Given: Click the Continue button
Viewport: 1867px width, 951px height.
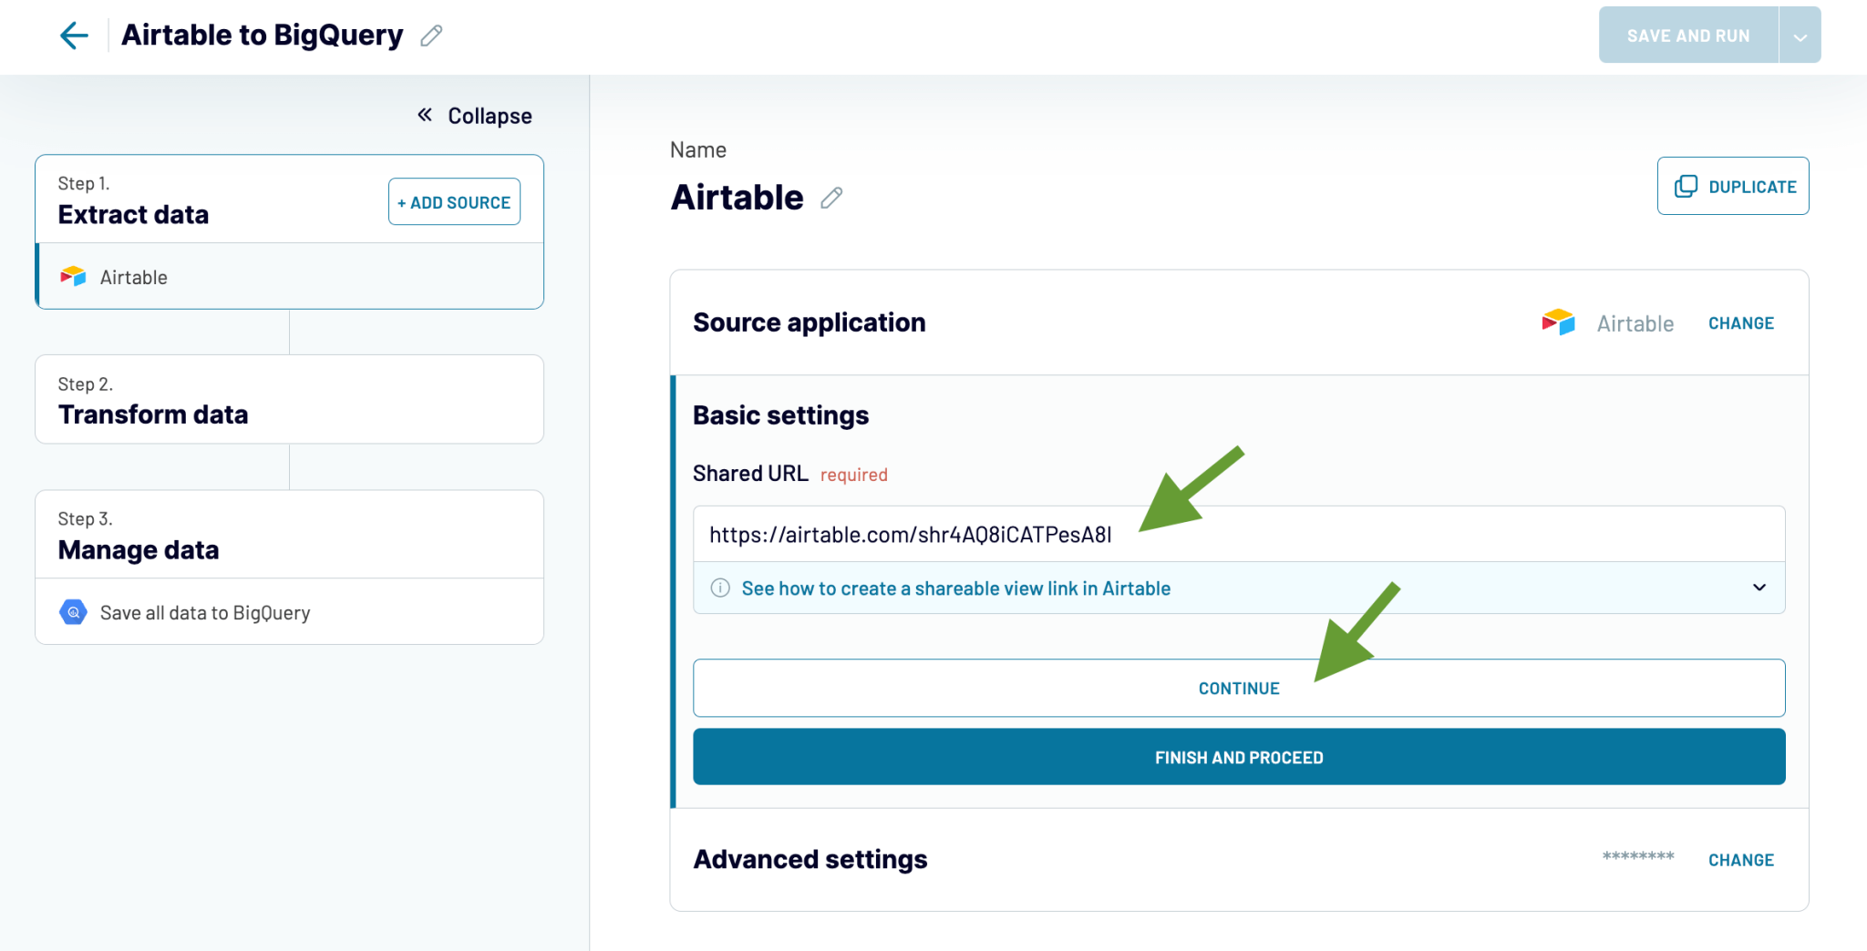Looking at the screenshot, I should click(x=1238, y=688).
